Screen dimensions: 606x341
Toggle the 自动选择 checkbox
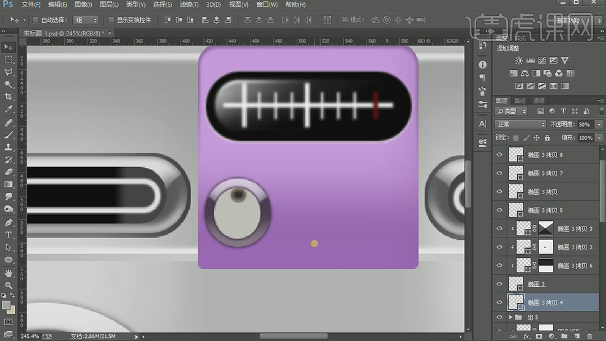pos(35,20)
